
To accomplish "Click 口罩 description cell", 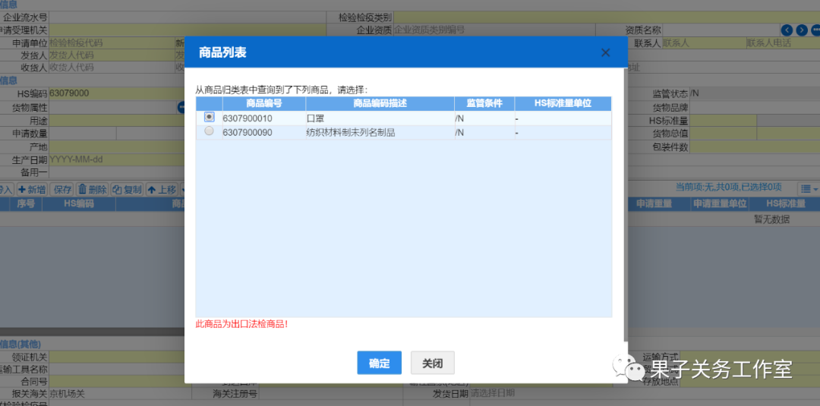I will [x=380, y=118].
